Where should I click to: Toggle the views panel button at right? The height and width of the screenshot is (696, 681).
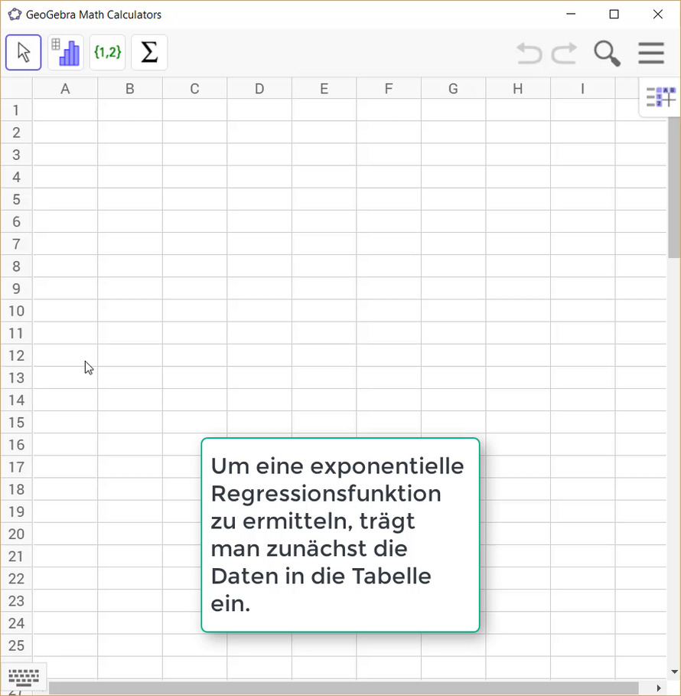(x=660, y=97)
